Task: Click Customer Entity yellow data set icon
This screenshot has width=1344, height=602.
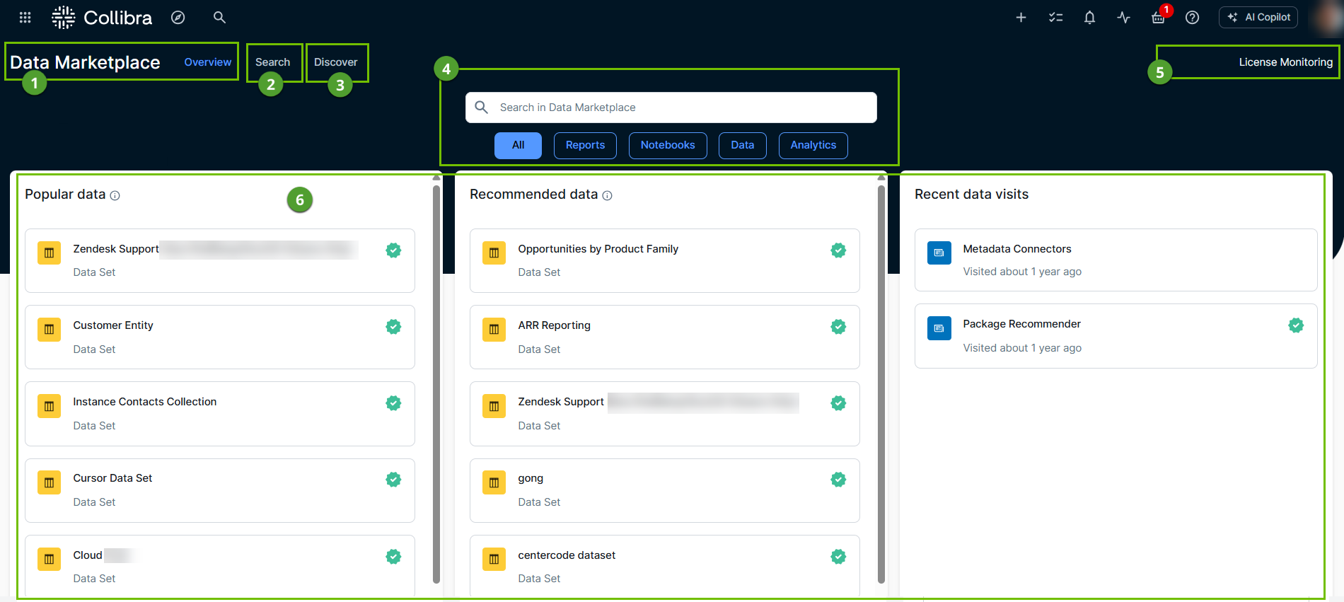Action: coord(49,329)
